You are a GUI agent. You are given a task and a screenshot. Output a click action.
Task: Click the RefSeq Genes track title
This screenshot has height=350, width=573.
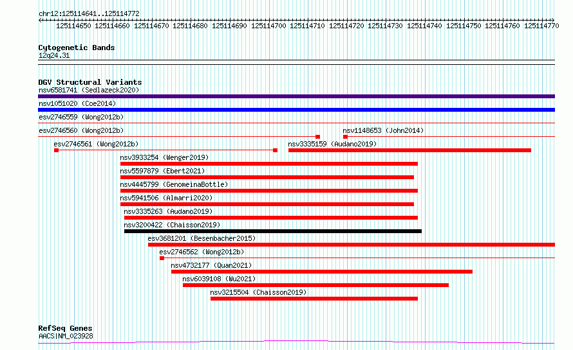pos(65,329)
